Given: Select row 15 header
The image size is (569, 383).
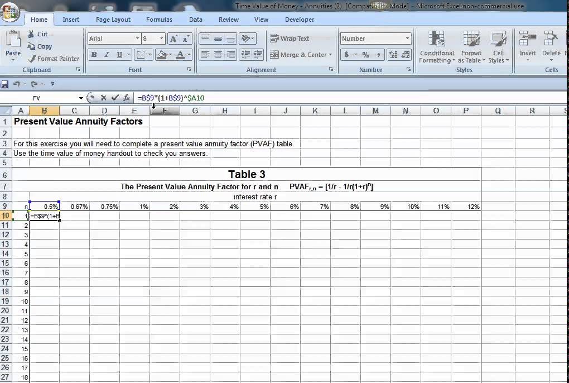Looking at the screenshot, I should click(x=6, y=263).
